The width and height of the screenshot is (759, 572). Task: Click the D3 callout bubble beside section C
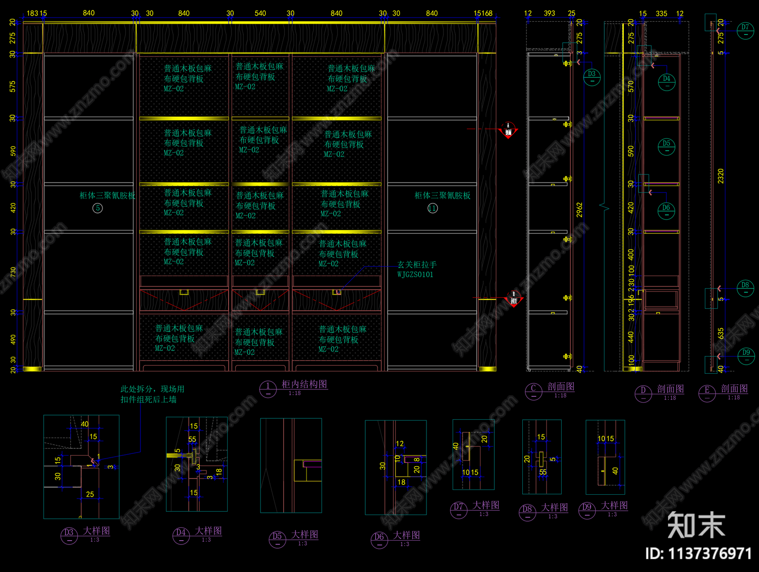click(x=592, y=76)
